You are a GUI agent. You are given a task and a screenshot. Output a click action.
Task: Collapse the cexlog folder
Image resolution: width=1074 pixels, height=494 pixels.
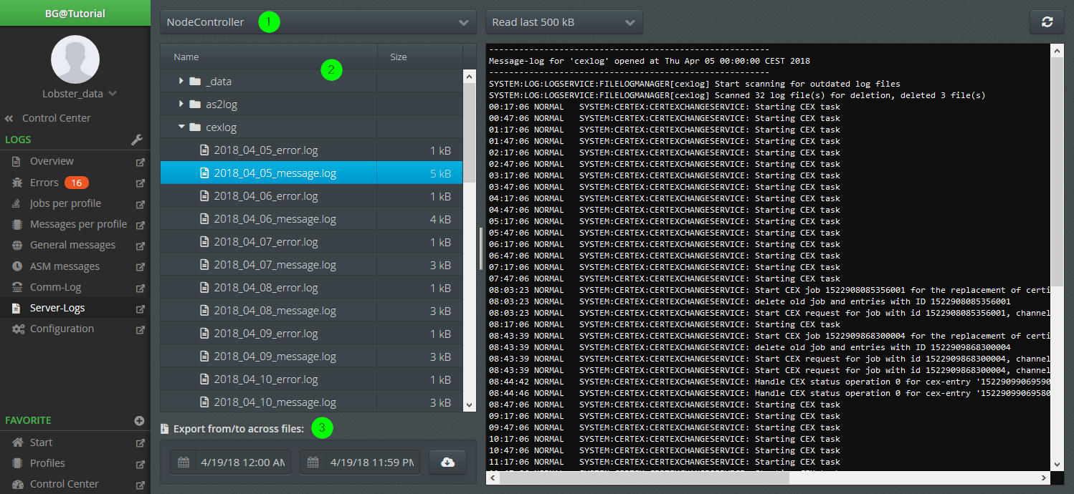pos(181,127)
